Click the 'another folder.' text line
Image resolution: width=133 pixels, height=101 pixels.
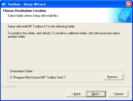[x=17, y=37]
